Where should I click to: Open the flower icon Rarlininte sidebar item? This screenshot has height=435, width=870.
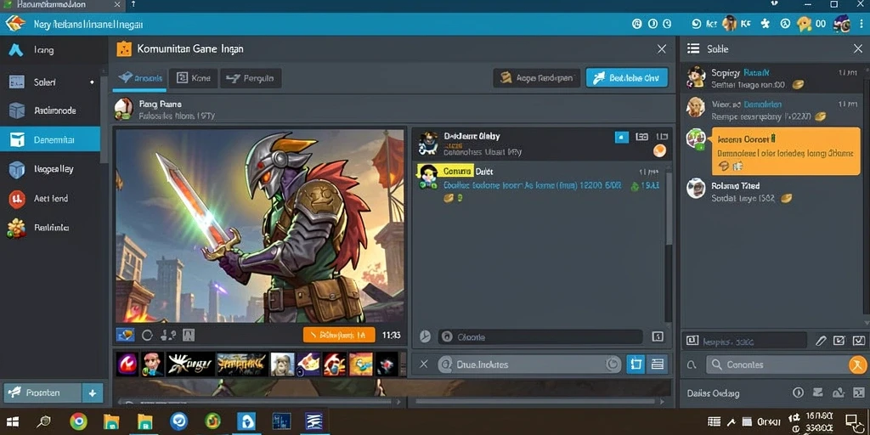15,228
